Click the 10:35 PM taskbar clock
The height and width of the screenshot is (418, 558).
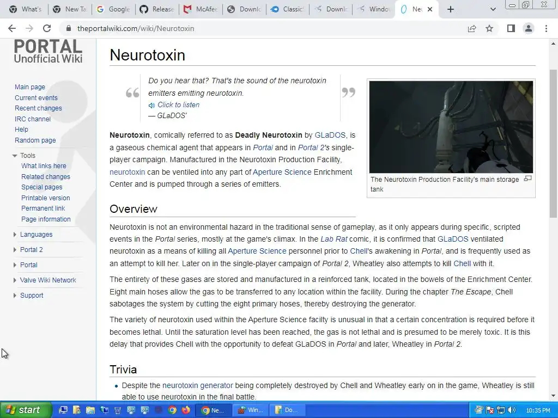coord(538,410)
